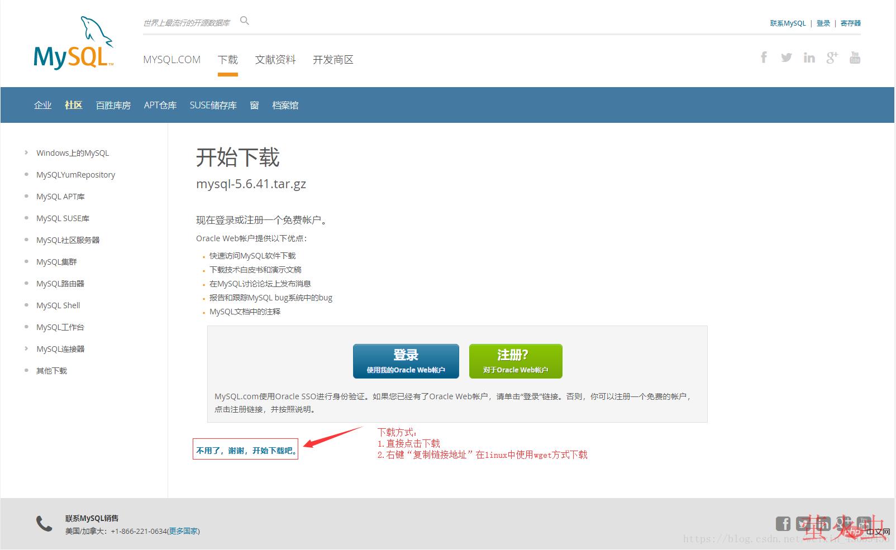Open 其他下载 in the sidebar
Viewport: 896px width, 550px height.
tap(52, 371)
